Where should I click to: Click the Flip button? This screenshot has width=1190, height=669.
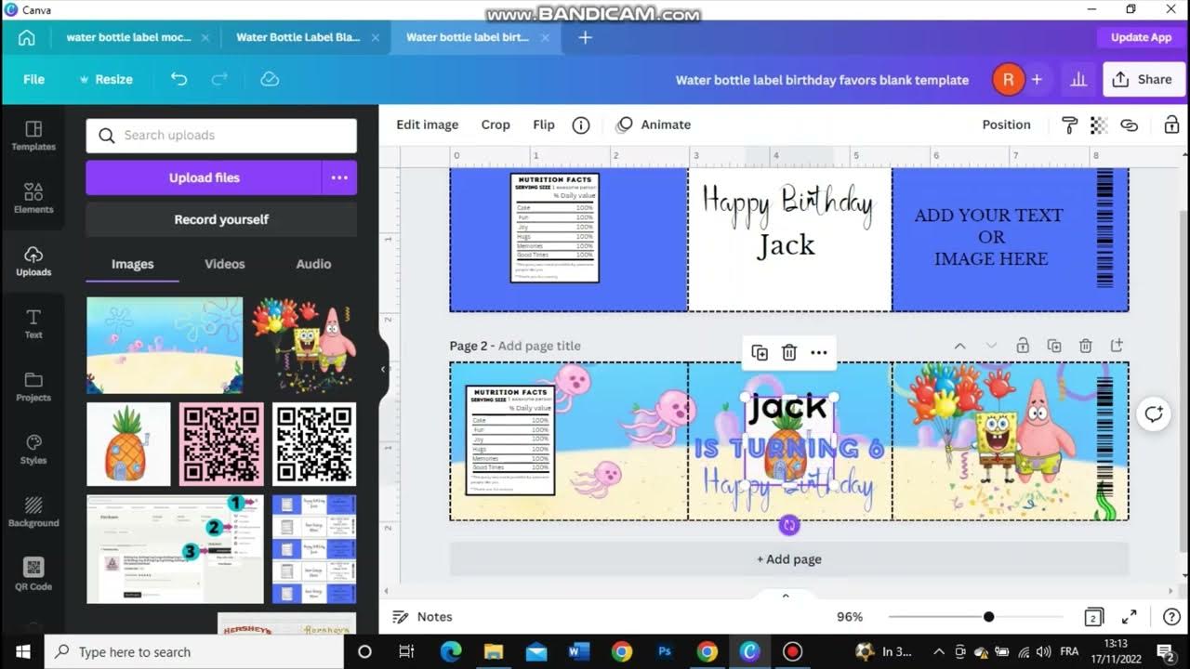tap(544, 125)
